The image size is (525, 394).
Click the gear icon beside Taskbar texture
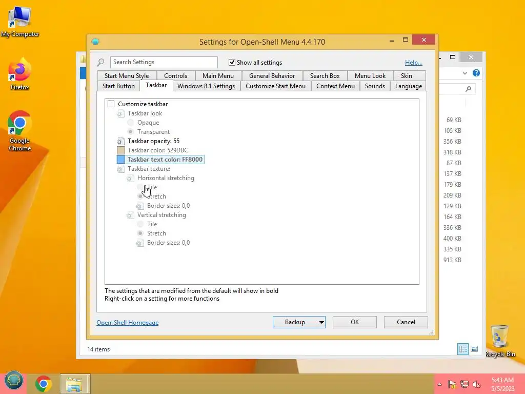click(120, 169)
